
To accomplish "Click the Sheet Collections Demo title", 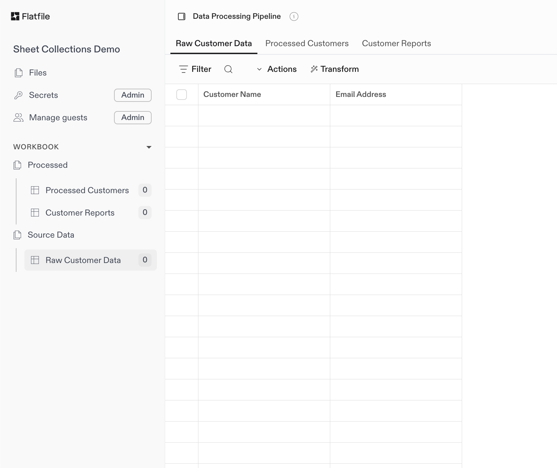I will click(x=67, y=49).
